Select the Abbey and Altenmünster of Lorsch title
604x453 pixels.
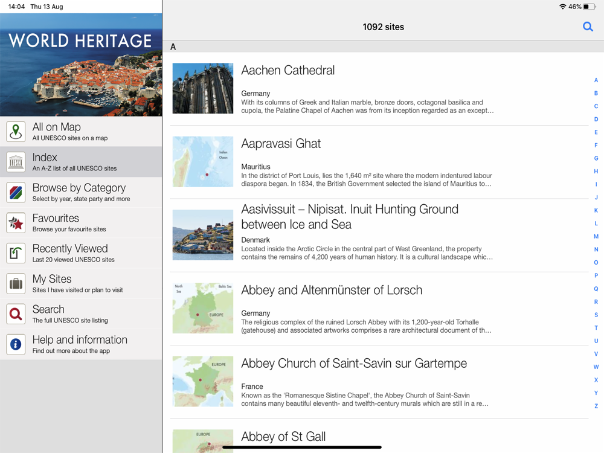click(332, 290)
